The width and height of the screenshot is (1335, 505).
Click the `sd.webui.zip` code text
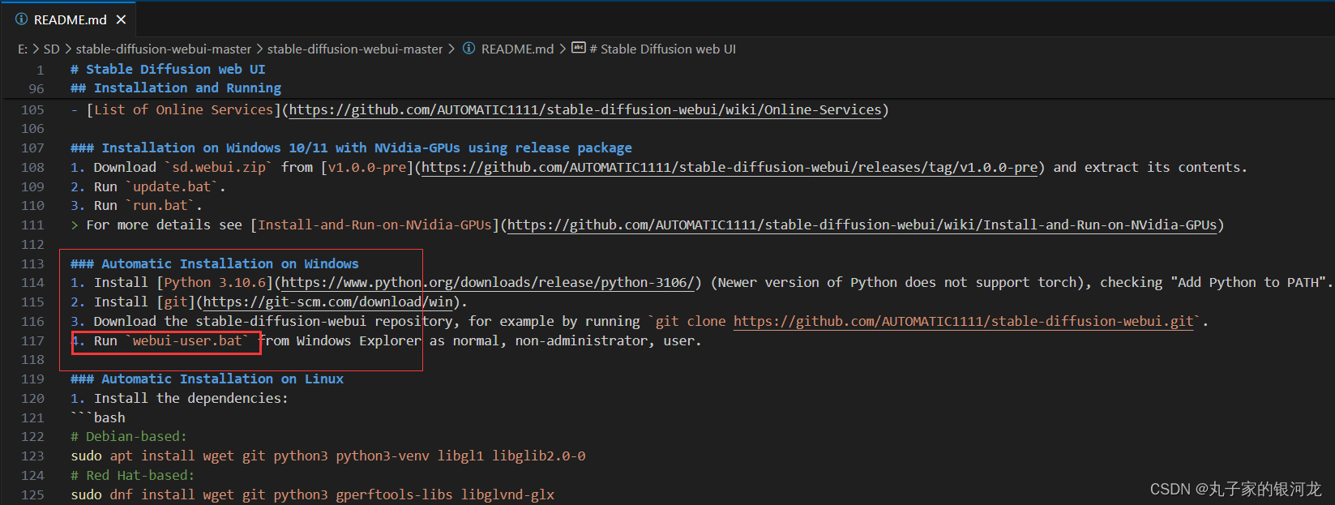pos(219,167)
